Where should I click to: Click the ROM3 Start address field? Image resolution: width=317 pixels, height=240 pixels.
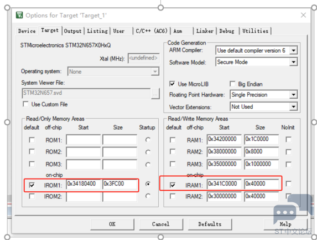tap(84, 164)
